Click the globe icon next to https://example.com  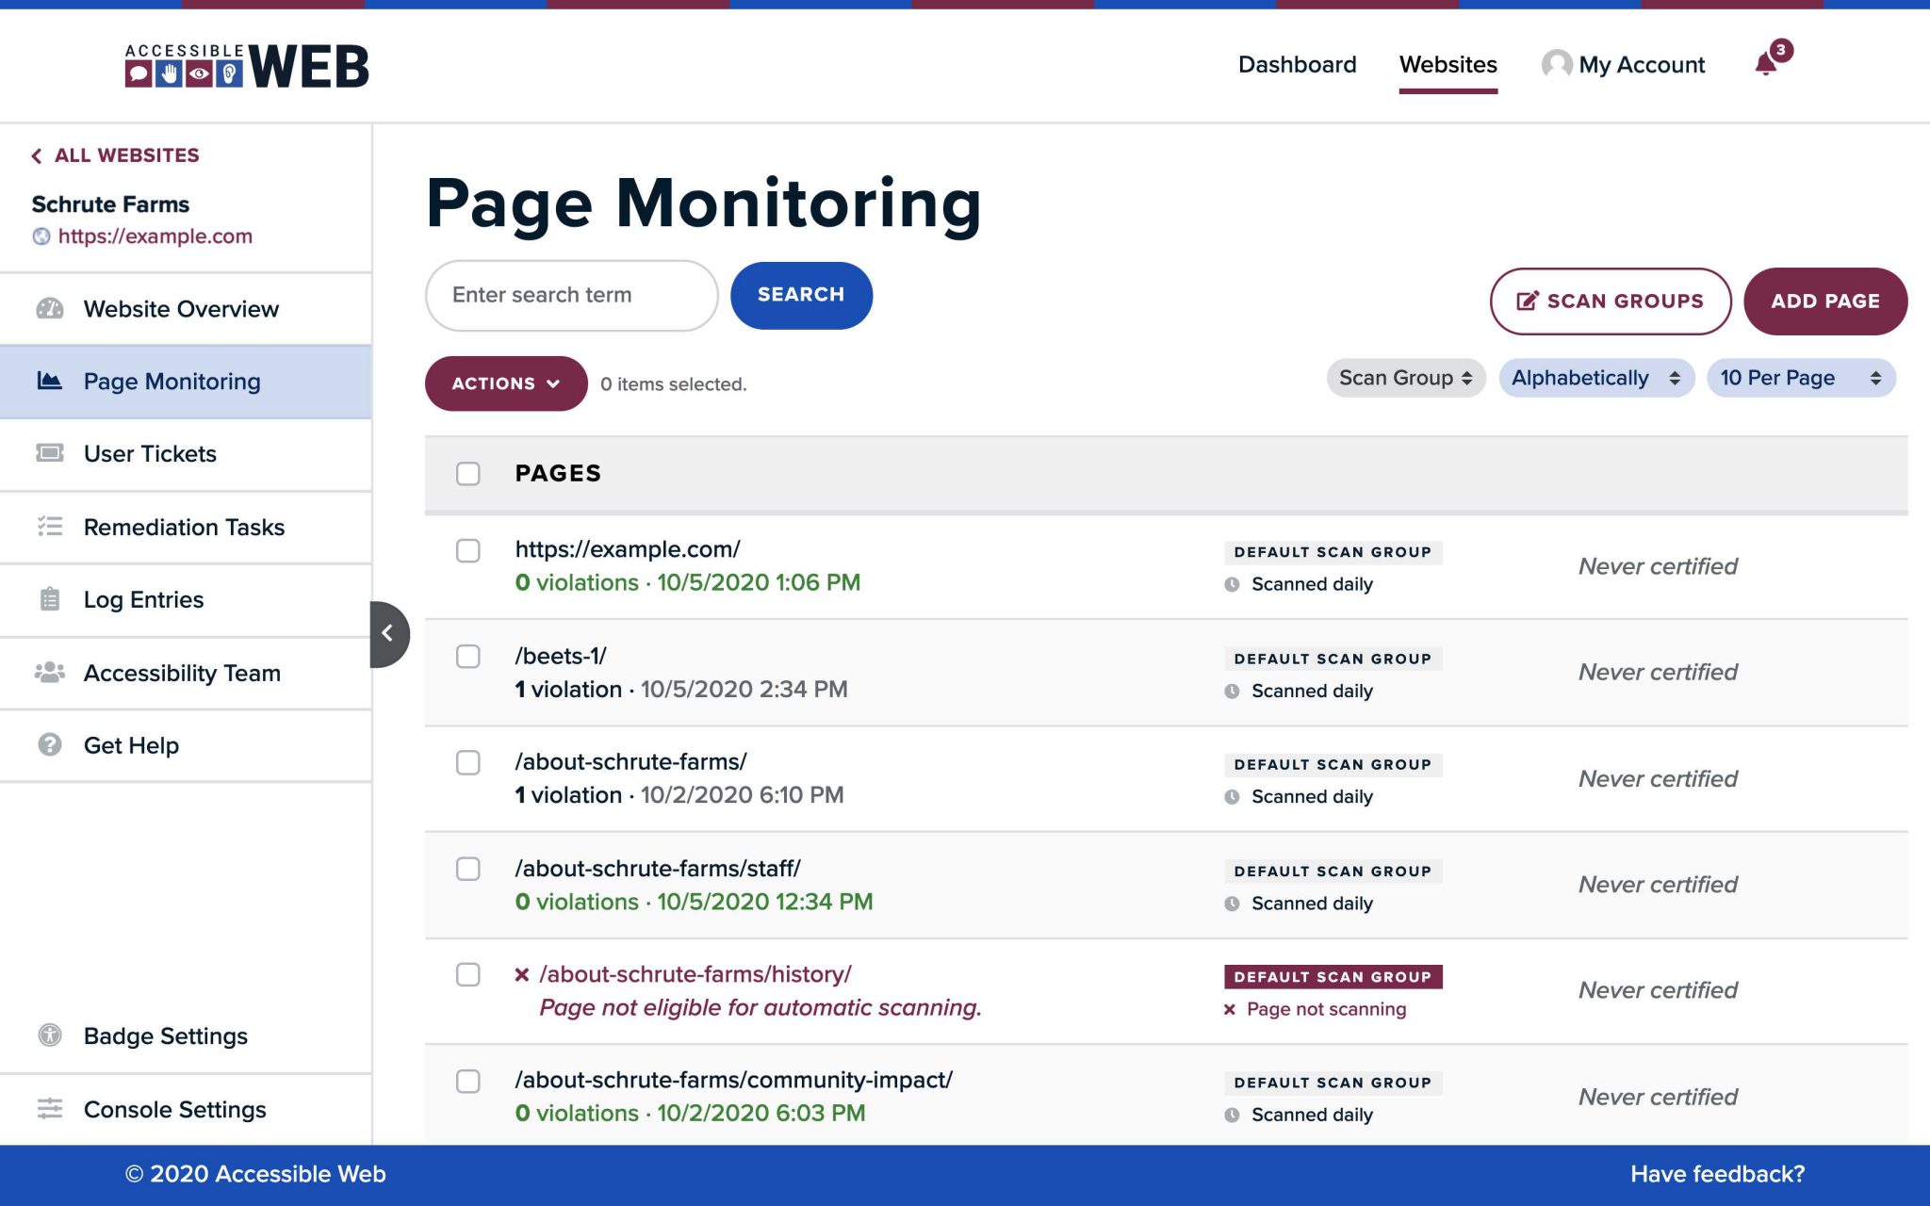[41, 236]
